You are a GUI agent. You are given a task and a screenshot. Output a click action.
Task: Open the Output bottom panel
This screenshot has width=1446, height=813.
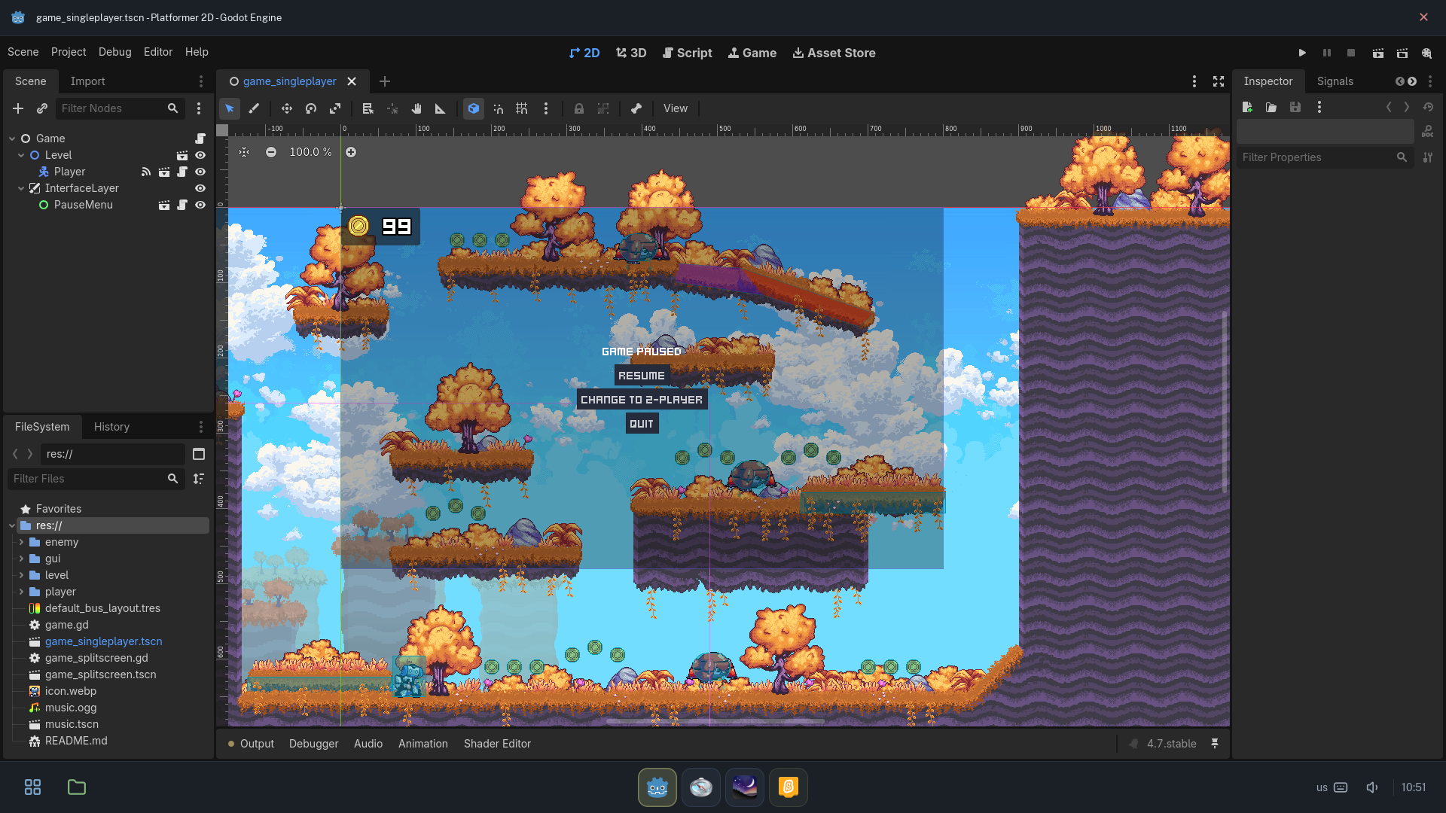[252, 744]
